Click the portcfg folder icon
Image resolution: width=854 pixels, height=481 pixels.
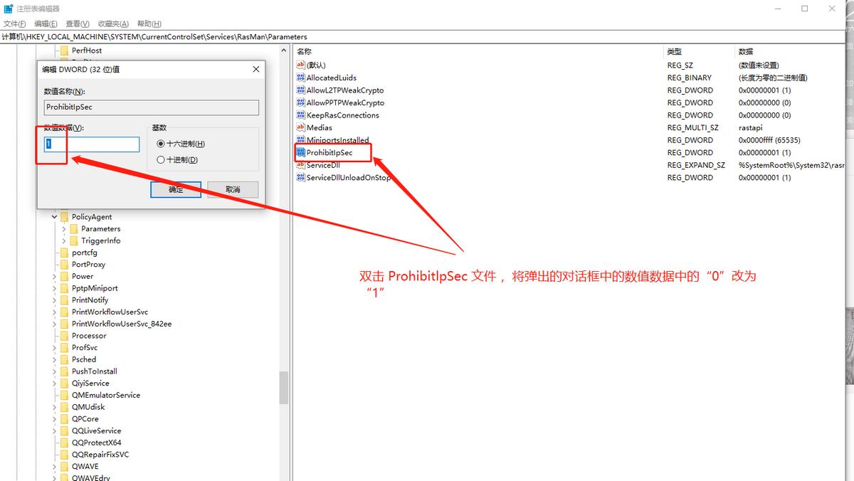pos(64,253)
